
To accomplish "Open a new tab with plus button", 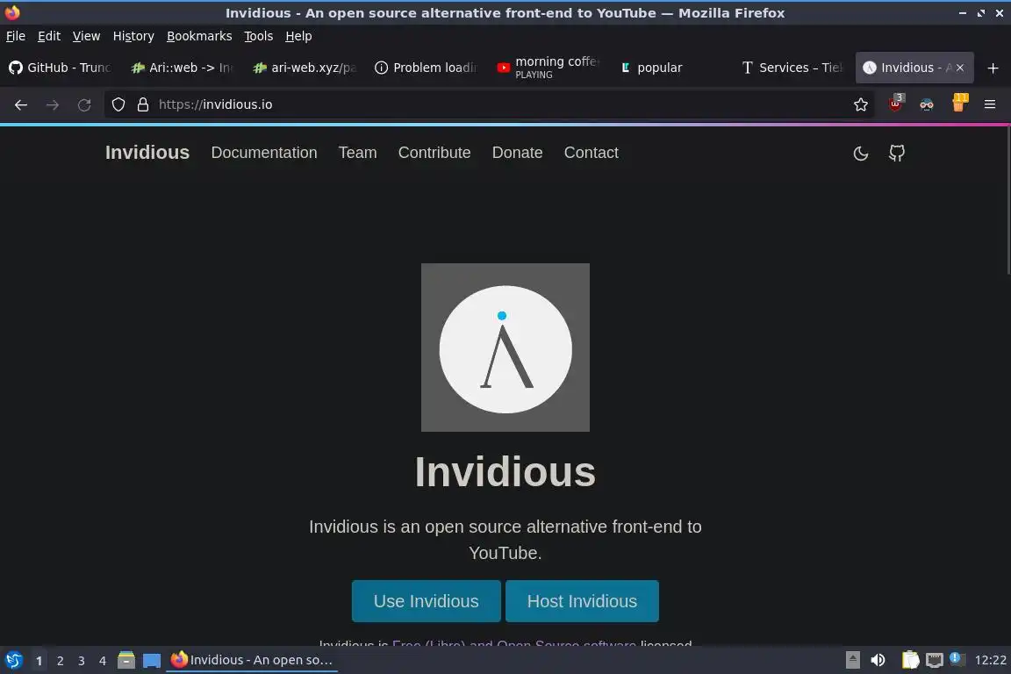I will pyautogui.click(x=993, y=68).
